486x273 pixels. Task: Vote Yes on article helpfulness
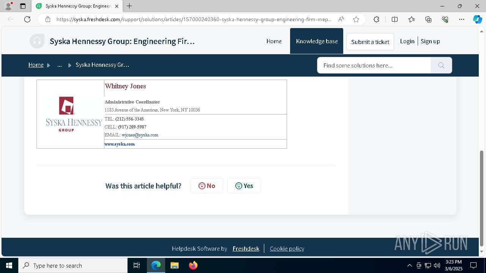244,186
